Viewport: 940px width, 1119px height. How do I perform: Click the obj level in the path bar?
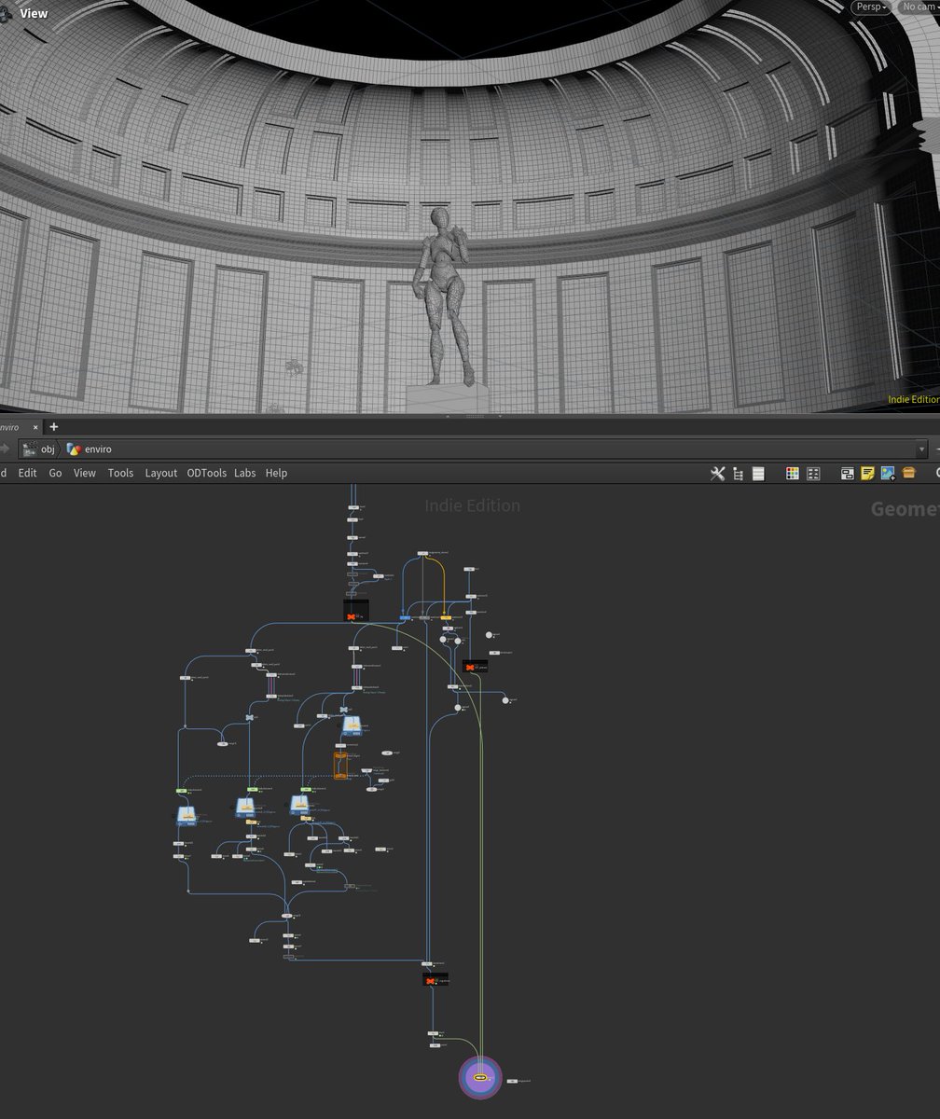coord(39,449)
